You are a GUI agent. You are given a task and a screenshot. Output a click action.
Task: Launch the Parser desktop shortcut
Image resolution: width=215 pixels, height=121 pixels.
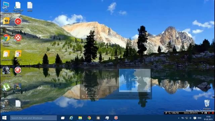pyautogui.click(x=18, y=72)
